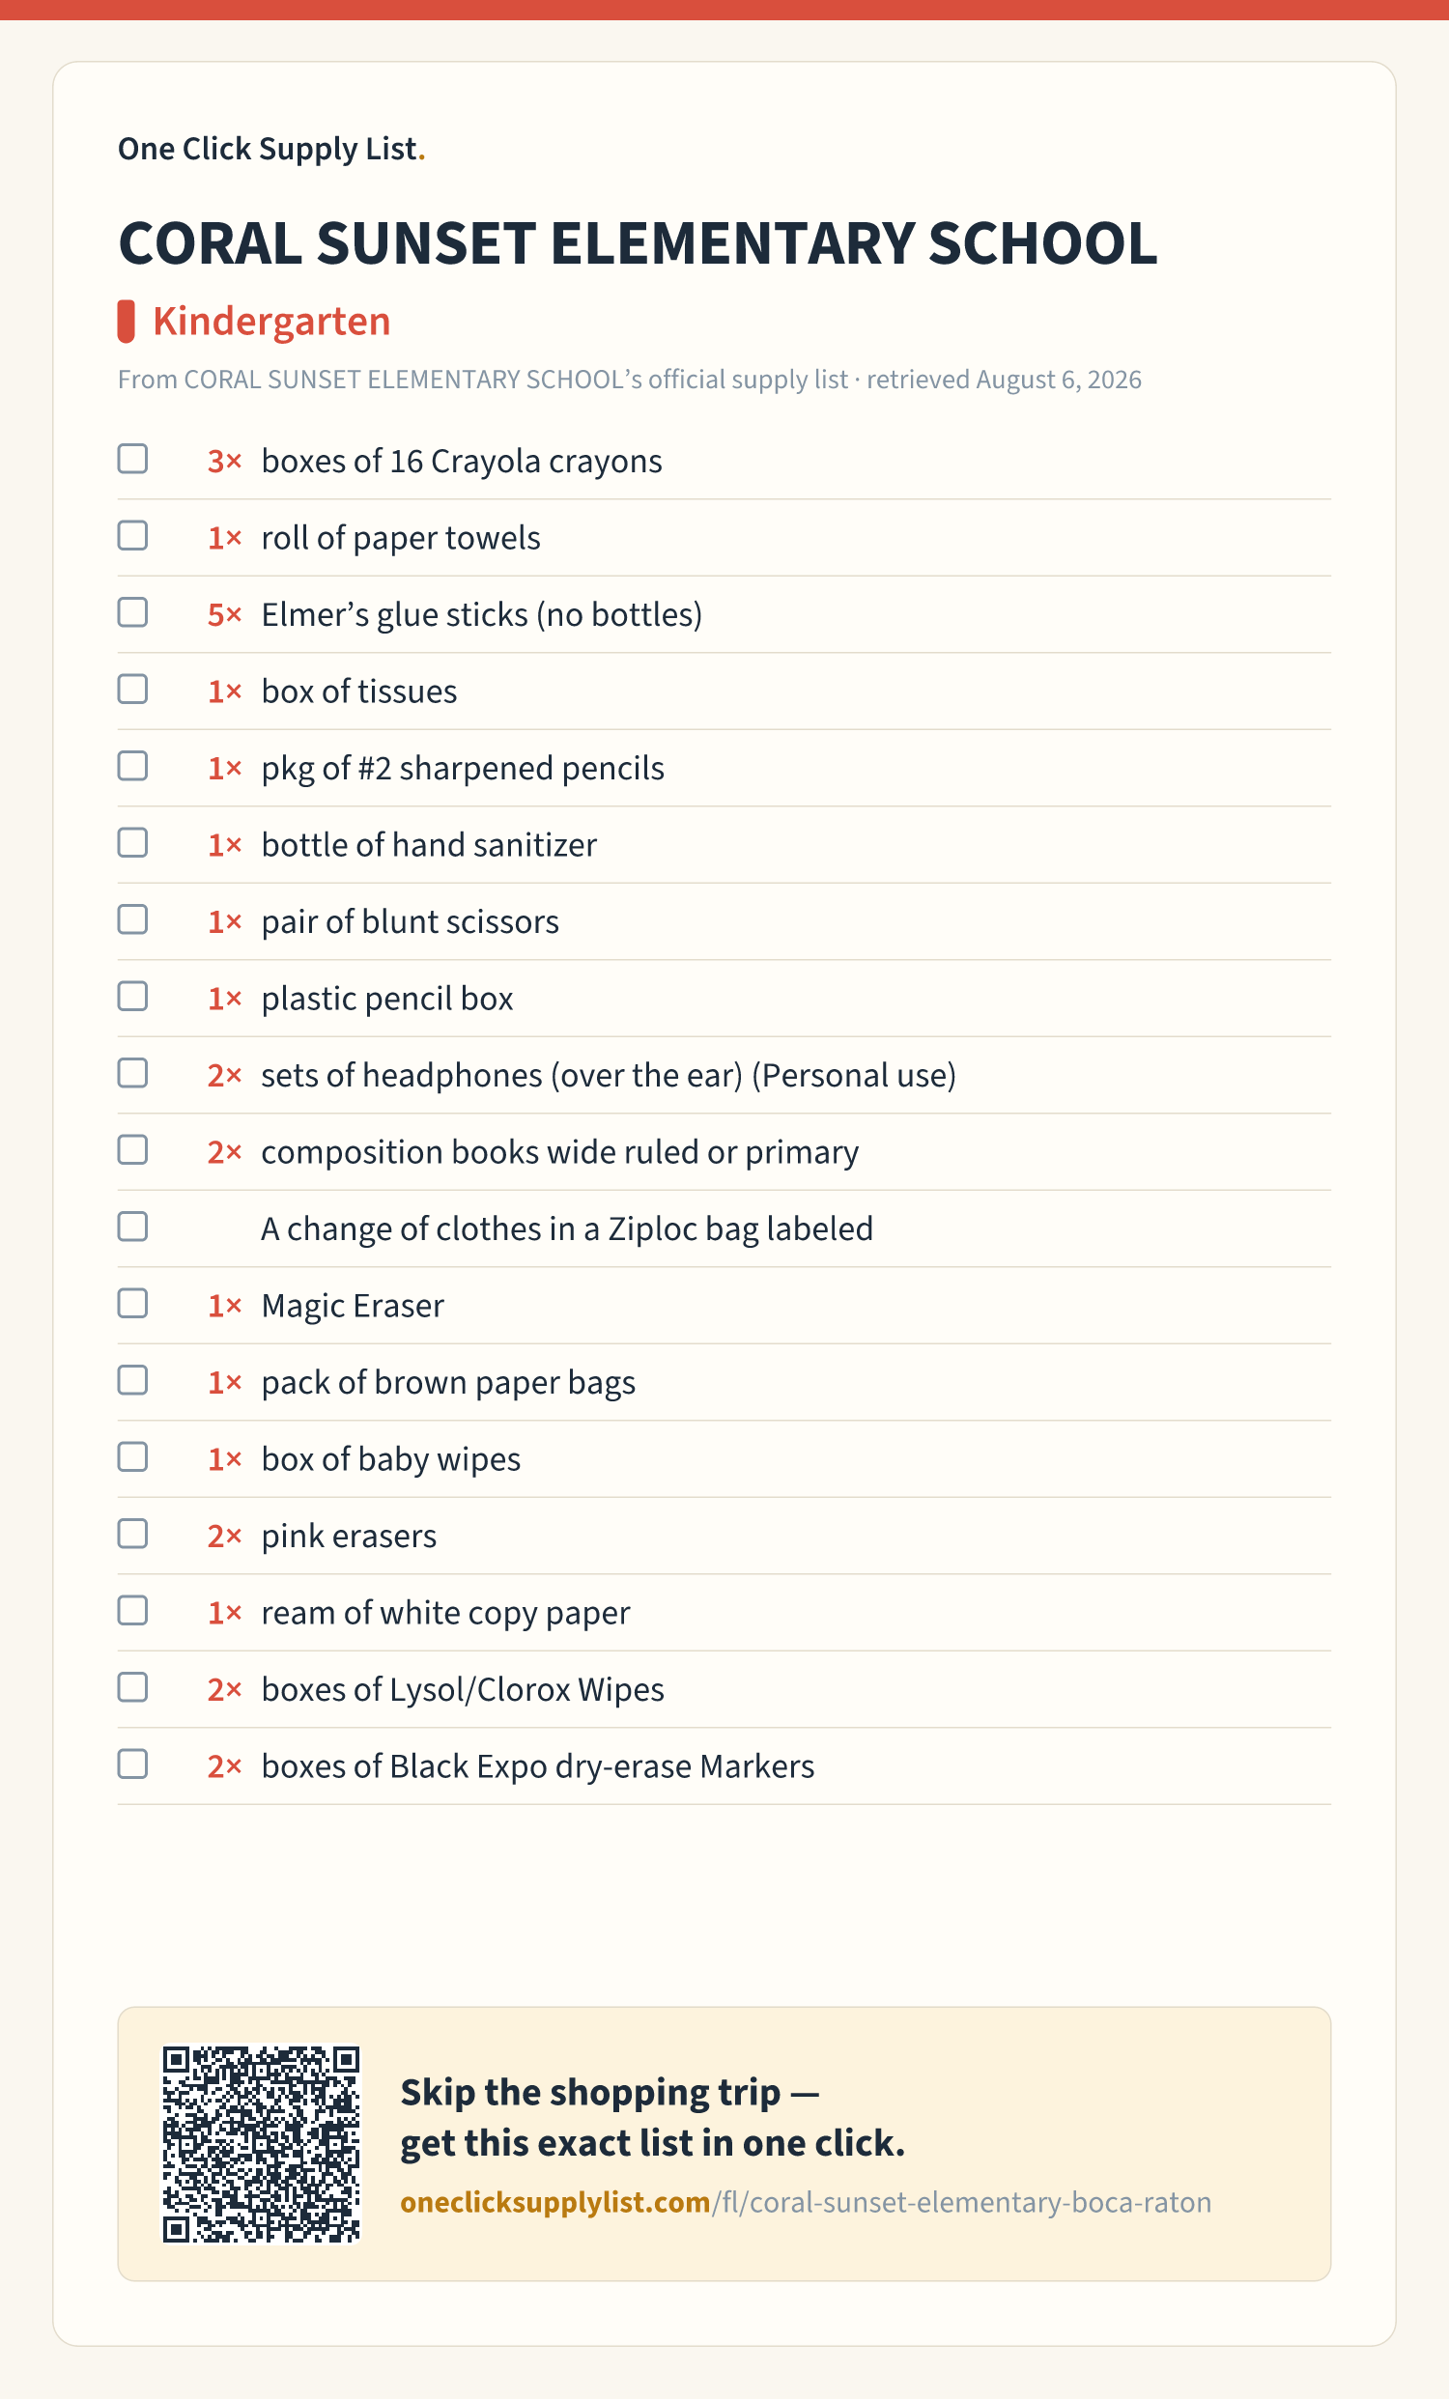This screenshot has width=1449, height=2399.
Task: Select the sharpened pencils checkbox
Action: [x=132, y=766]
